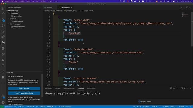Open the Source Control view
Image resolution: width=193 pixels, height=108 pixels.
[3, 19]
